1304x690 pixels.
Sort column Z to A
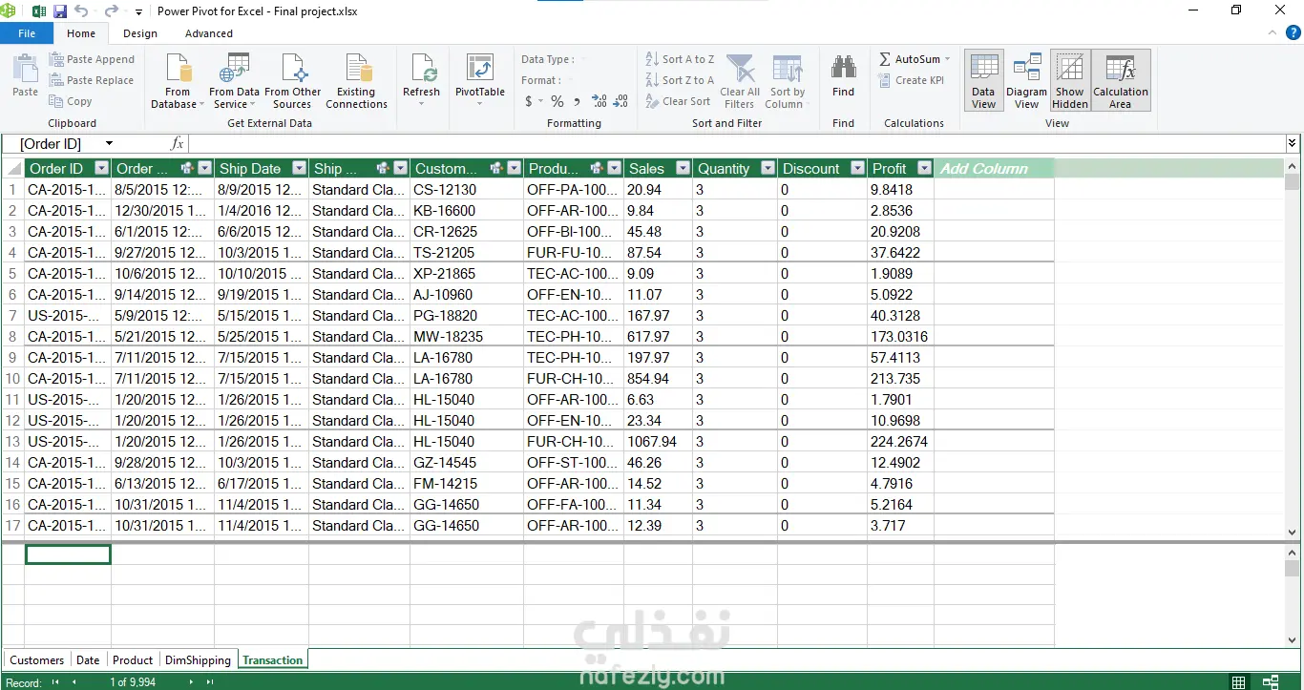[x=680, y=80]
